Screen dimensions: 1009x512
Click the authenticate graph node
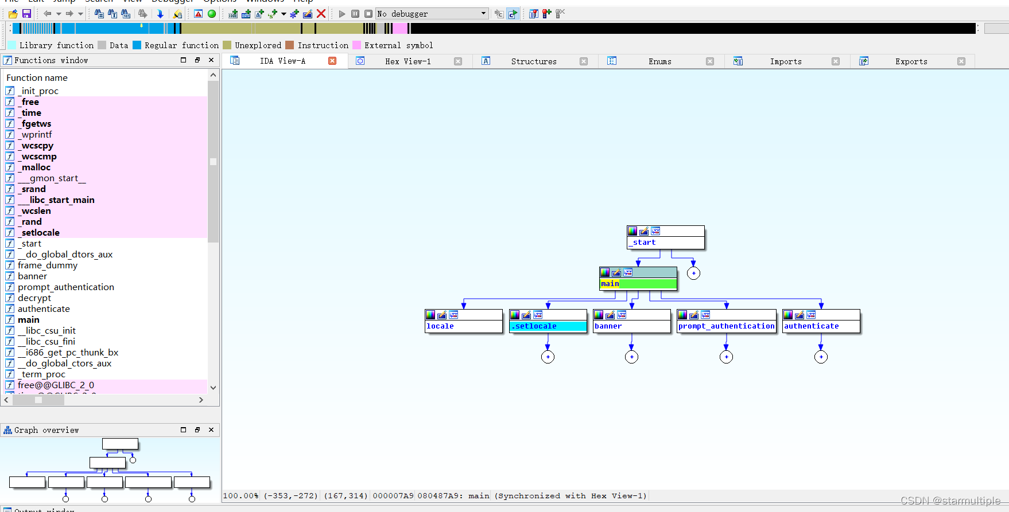click(821, 321)
